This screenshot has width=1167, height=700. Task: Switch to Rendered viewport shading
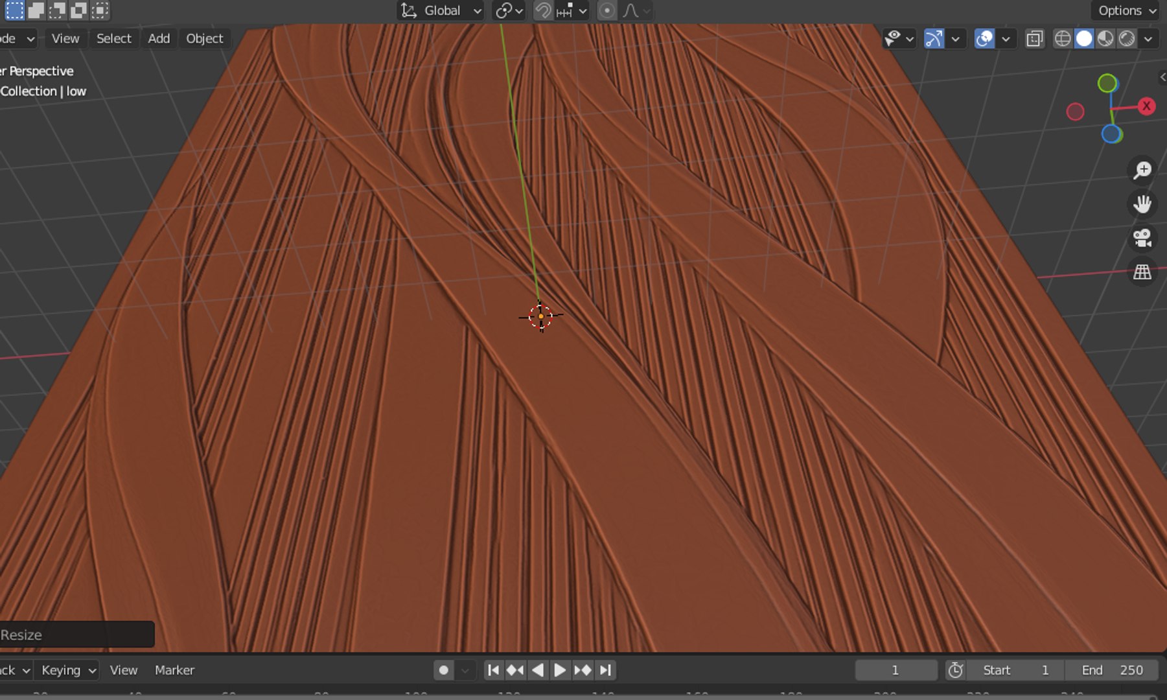pyautogui.click(x=1127, y=39)
